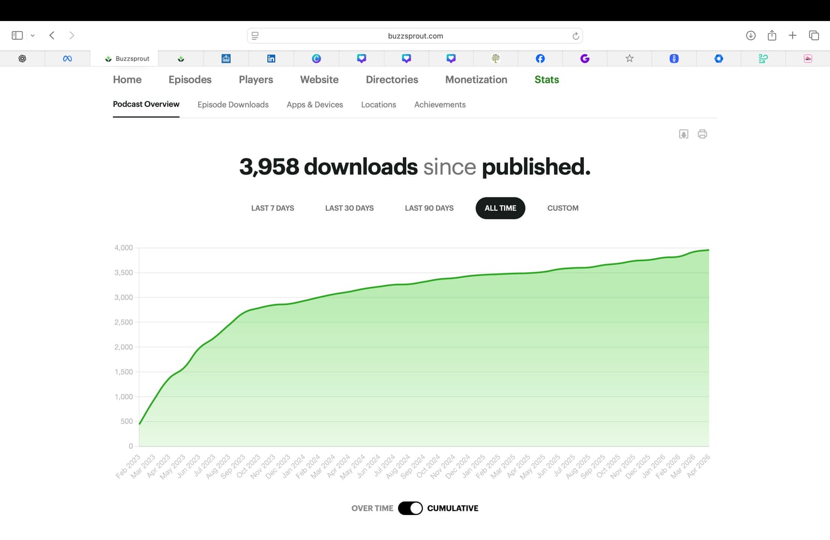The height and width of the screenshot is (540, 830).
Task: Switch to the Facebook tab
Action: click(x=541, y=59)
